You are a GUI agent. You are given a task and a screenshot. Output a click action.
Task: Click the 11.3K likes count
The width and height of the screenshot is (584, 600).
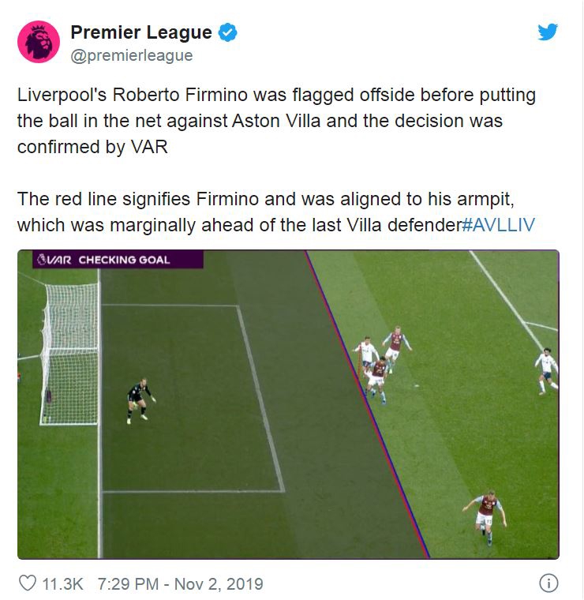62,584
